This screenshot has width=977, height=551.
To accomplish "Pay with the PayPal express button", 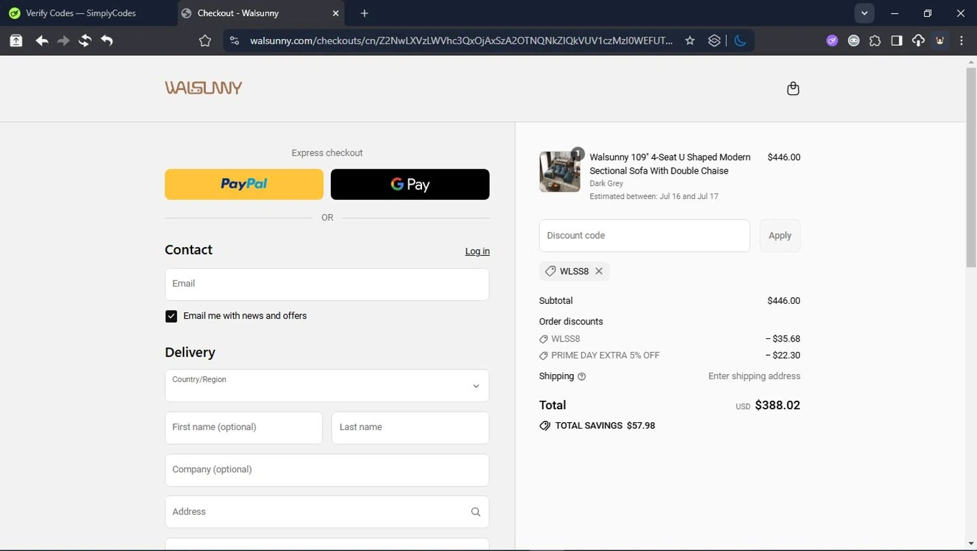I will pyautogui.click(x=244, y=184).
